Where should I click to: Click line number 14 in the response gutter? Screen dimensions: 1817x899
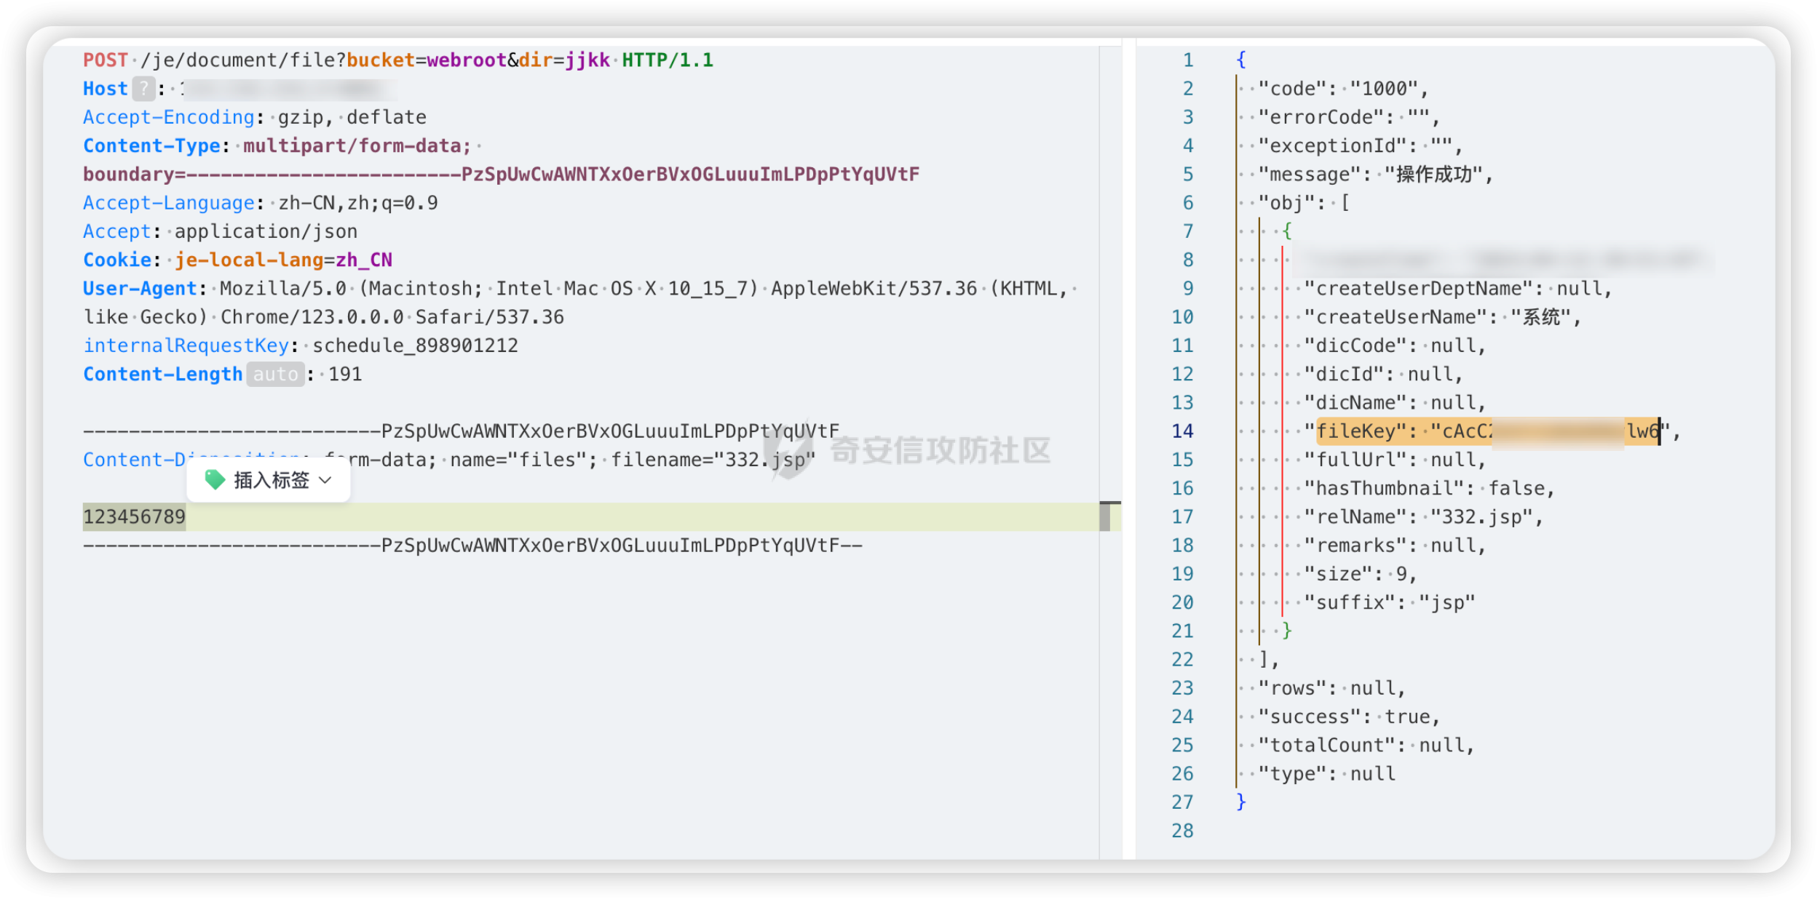[x=1182, y=431]
